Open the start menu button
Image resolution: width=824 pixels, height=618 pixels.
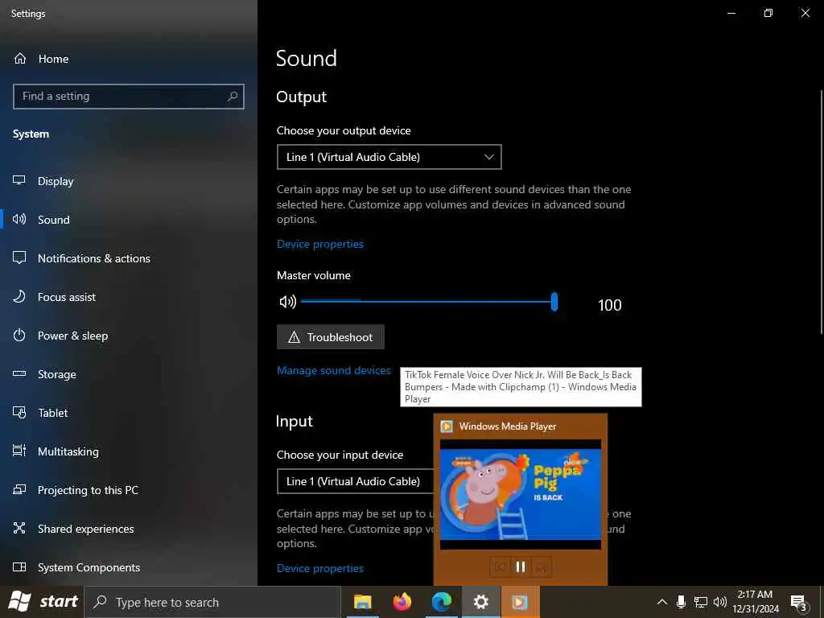[x=42, y=602]
